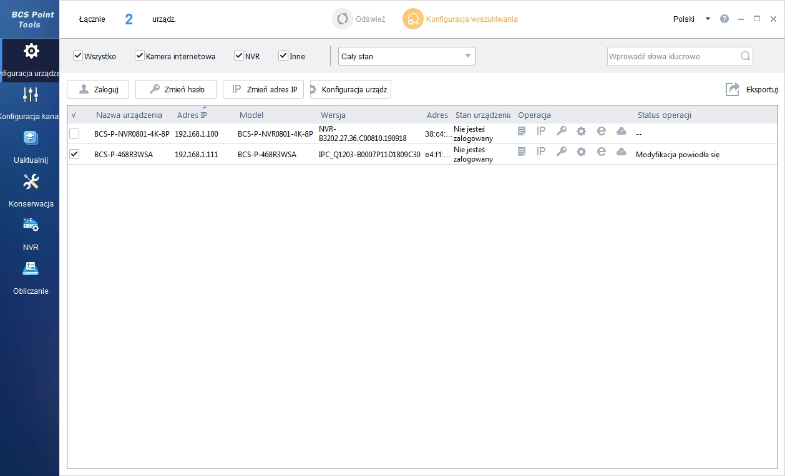The height and width of the screenshot is (476, 785).
Task: Click the gear config icon for BCS-P-NVR0801-4K-8P
Action: pos(581,131)
